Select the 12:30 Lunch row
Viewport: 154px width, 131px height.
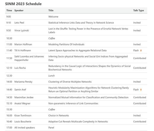tap(76, 76)
